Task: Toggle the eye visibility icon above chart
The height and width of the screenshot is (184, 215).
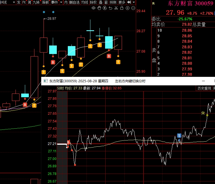Action: coord(94,8)
